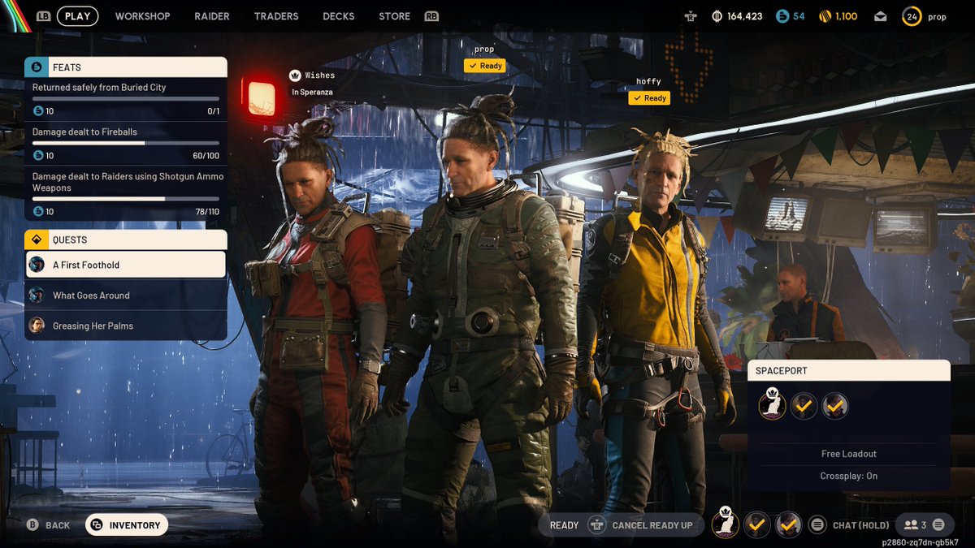
Task: Toggle Crossplay: On setting
Action: (x=849, y=476)
